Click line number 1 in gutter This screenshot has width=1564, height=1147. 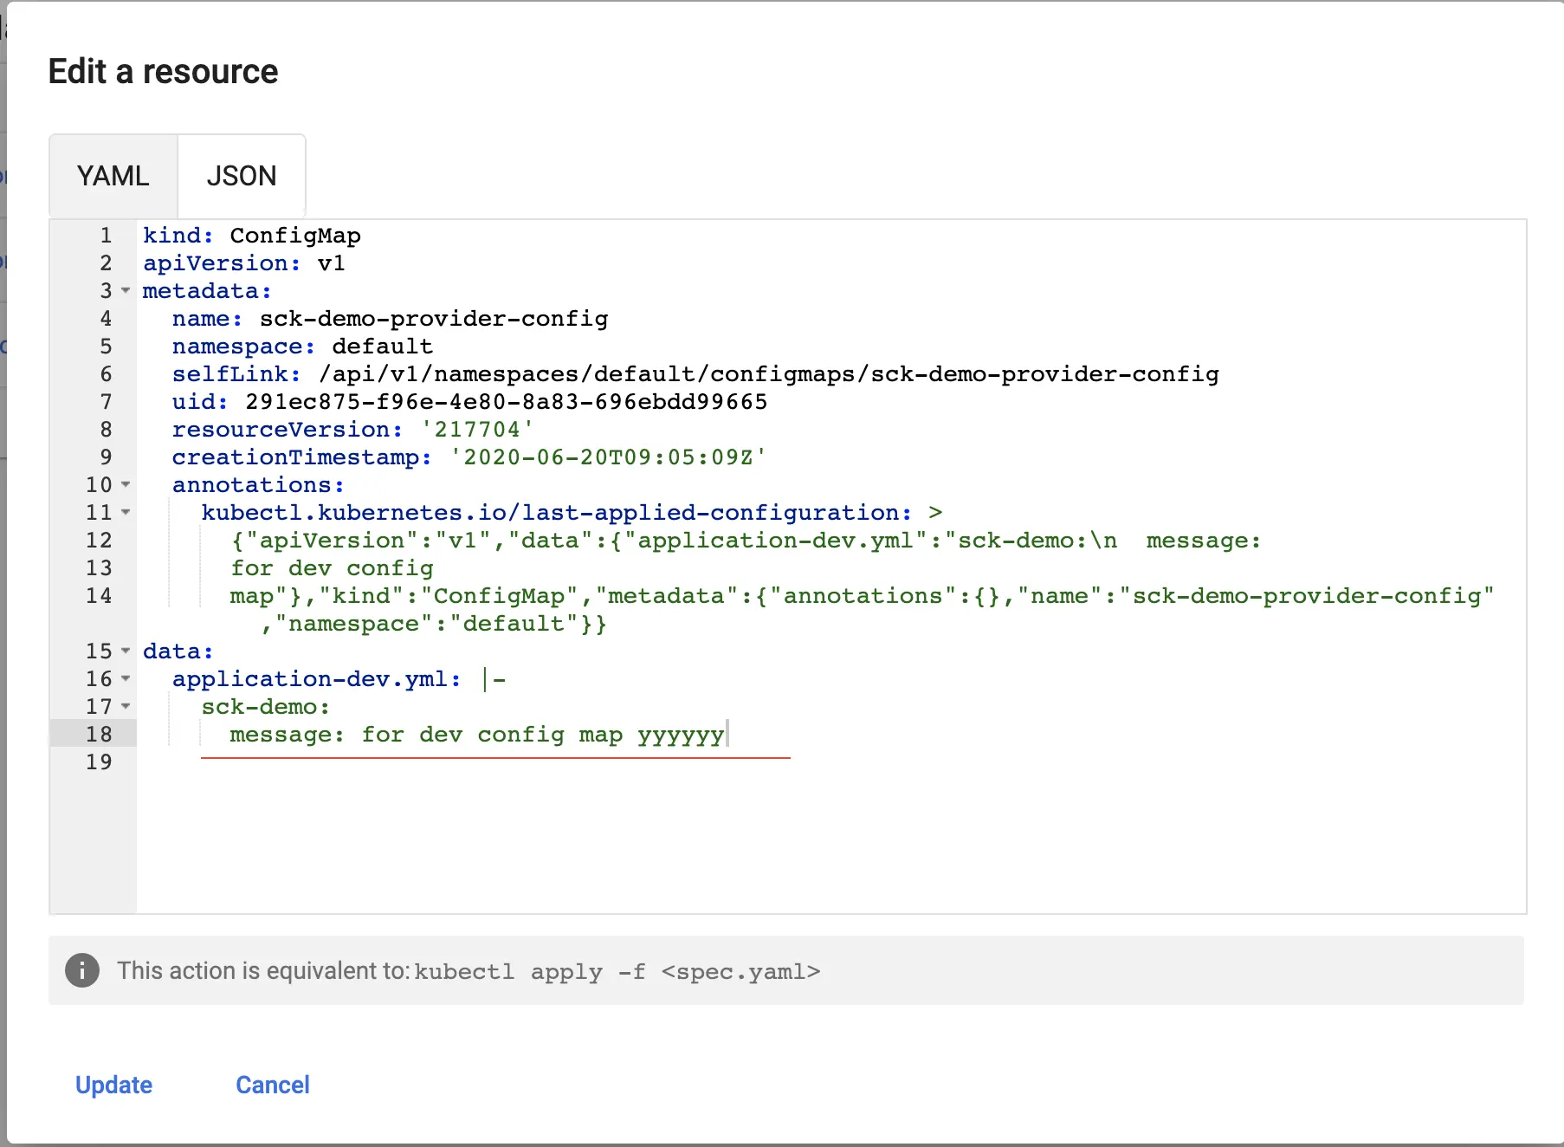(x=106, y=236)
